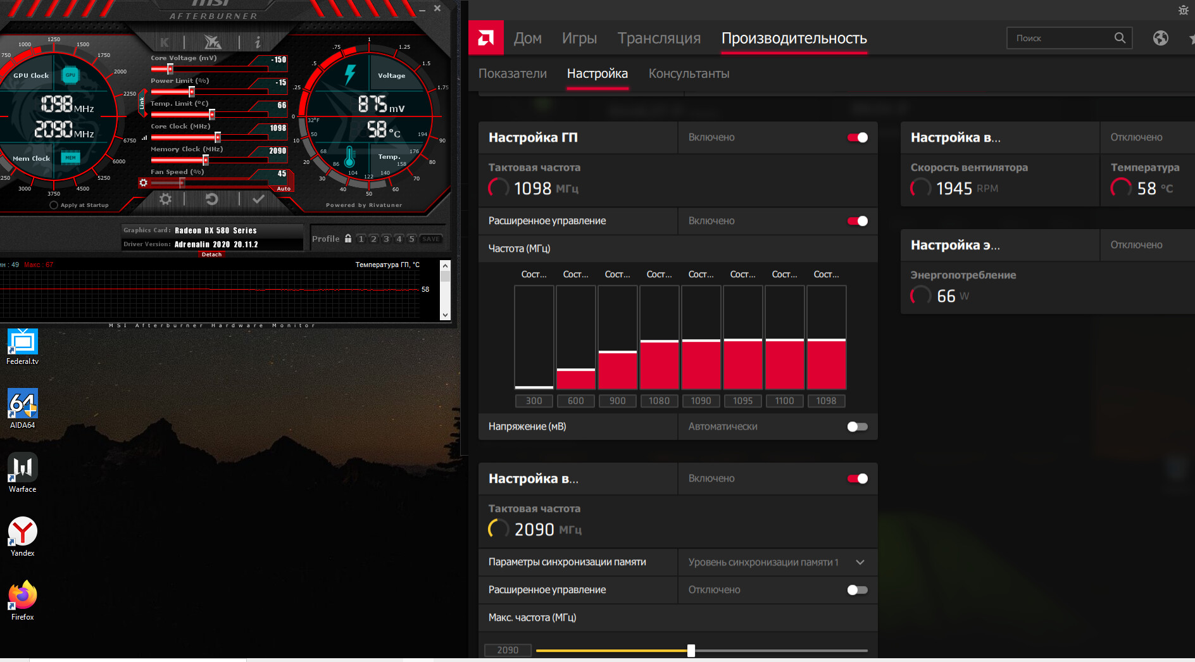Go to the Дом tab
The width and height of the screenshot is (1195, 662).
[528, 38]
